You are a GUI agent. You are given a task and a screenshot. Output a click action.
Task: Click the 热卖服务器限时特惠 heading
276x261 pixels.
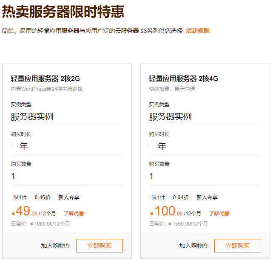pyautogui.click(x=63, y=12)
